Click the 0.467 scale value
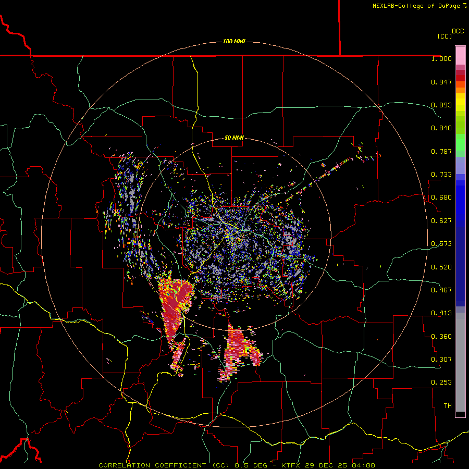469x469 pixels. click(441, 290)
